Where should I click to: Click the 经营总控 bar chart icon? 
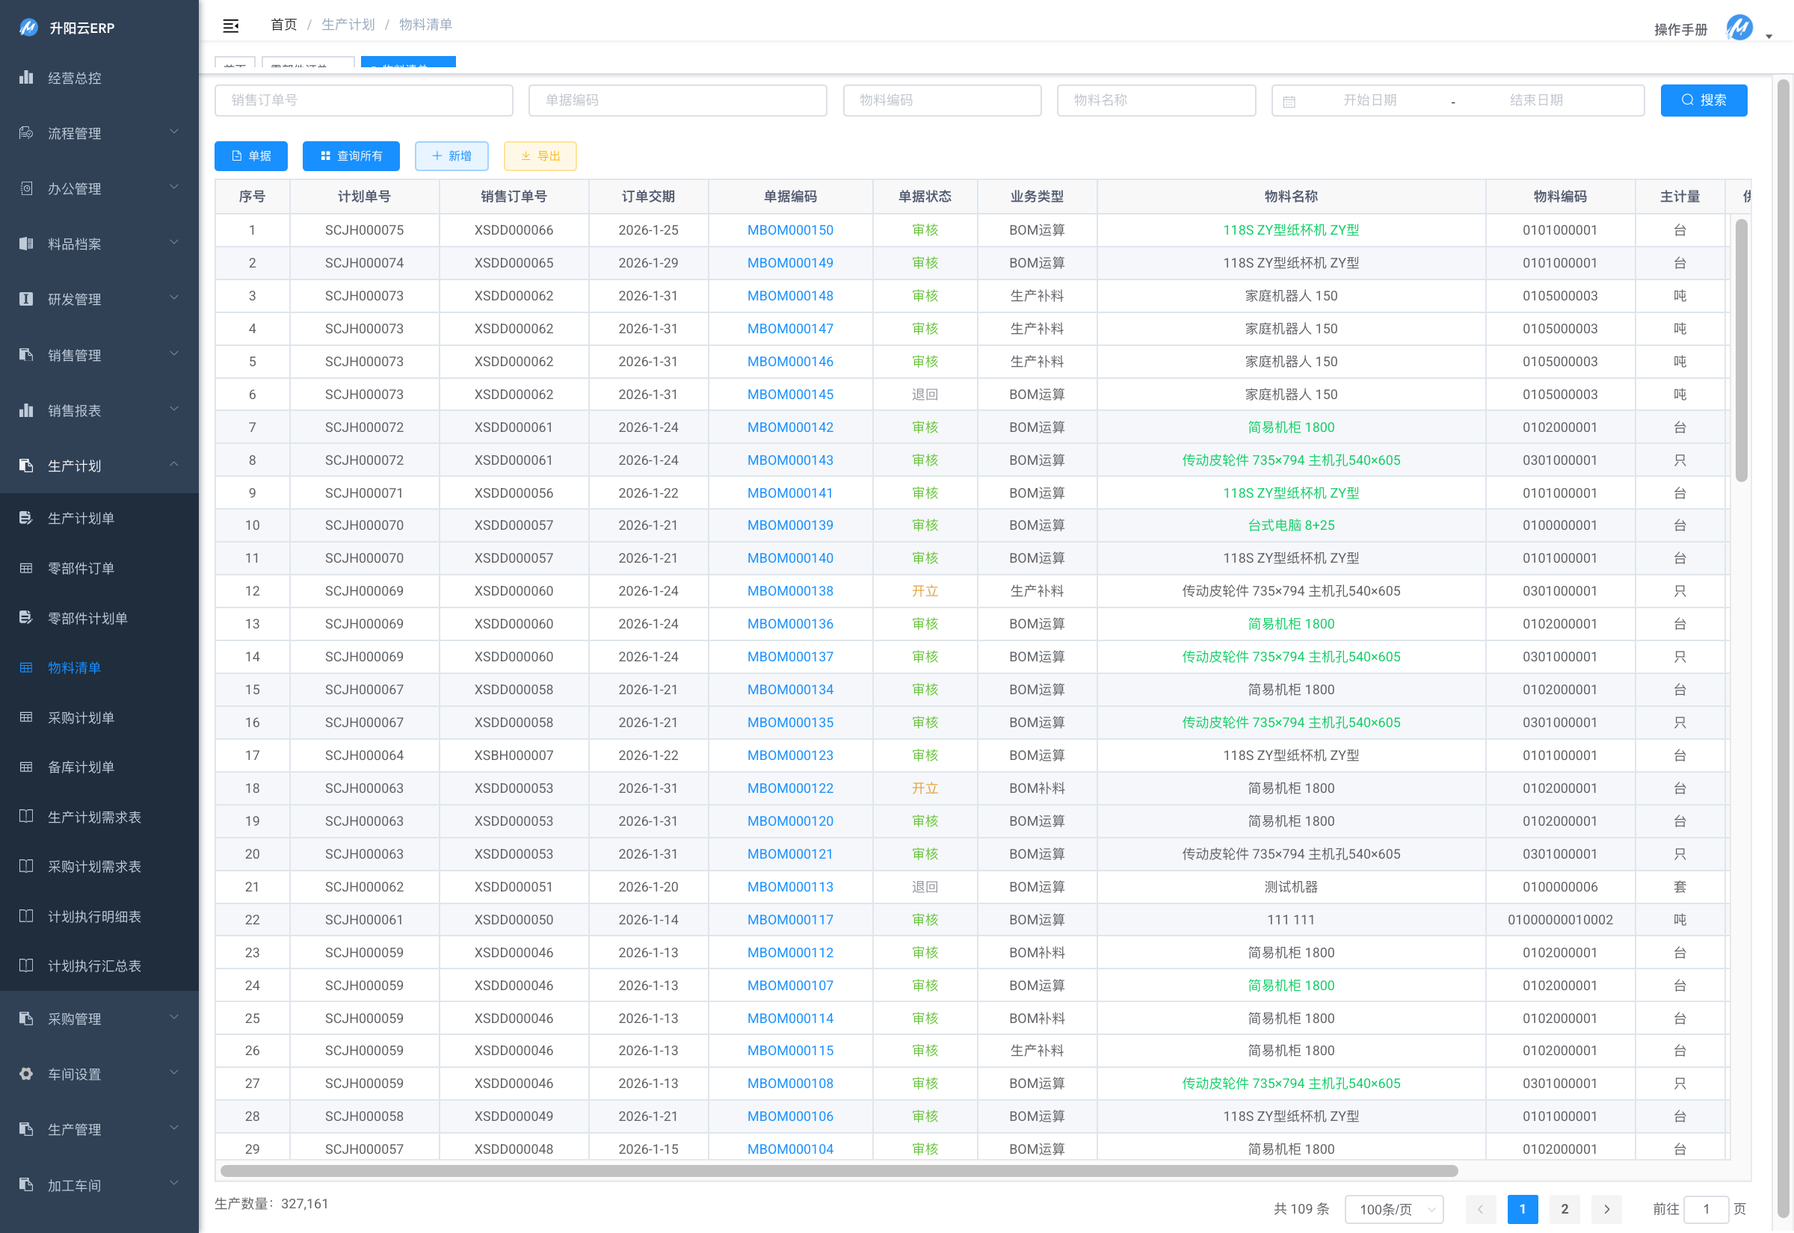pos(26,77)
